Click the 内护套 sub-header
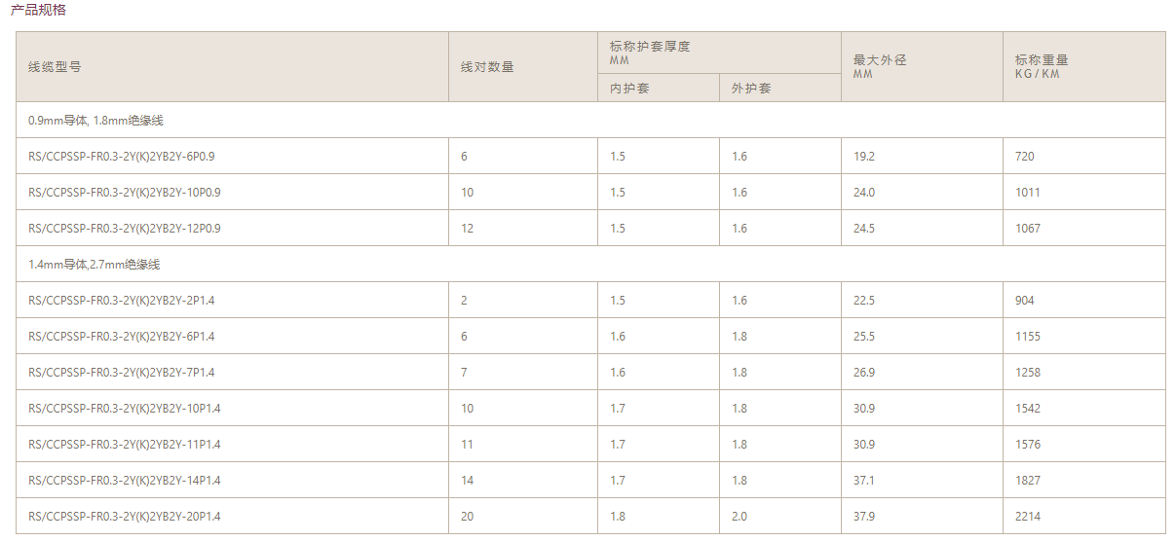Image resolution: width=1176 pixels, height=541 pixels. (x=629, y=89)
